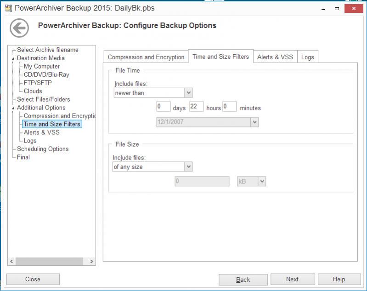367x291 pixels.
Task: Select 'My Computer' tree item
Action: click(42, 66)
